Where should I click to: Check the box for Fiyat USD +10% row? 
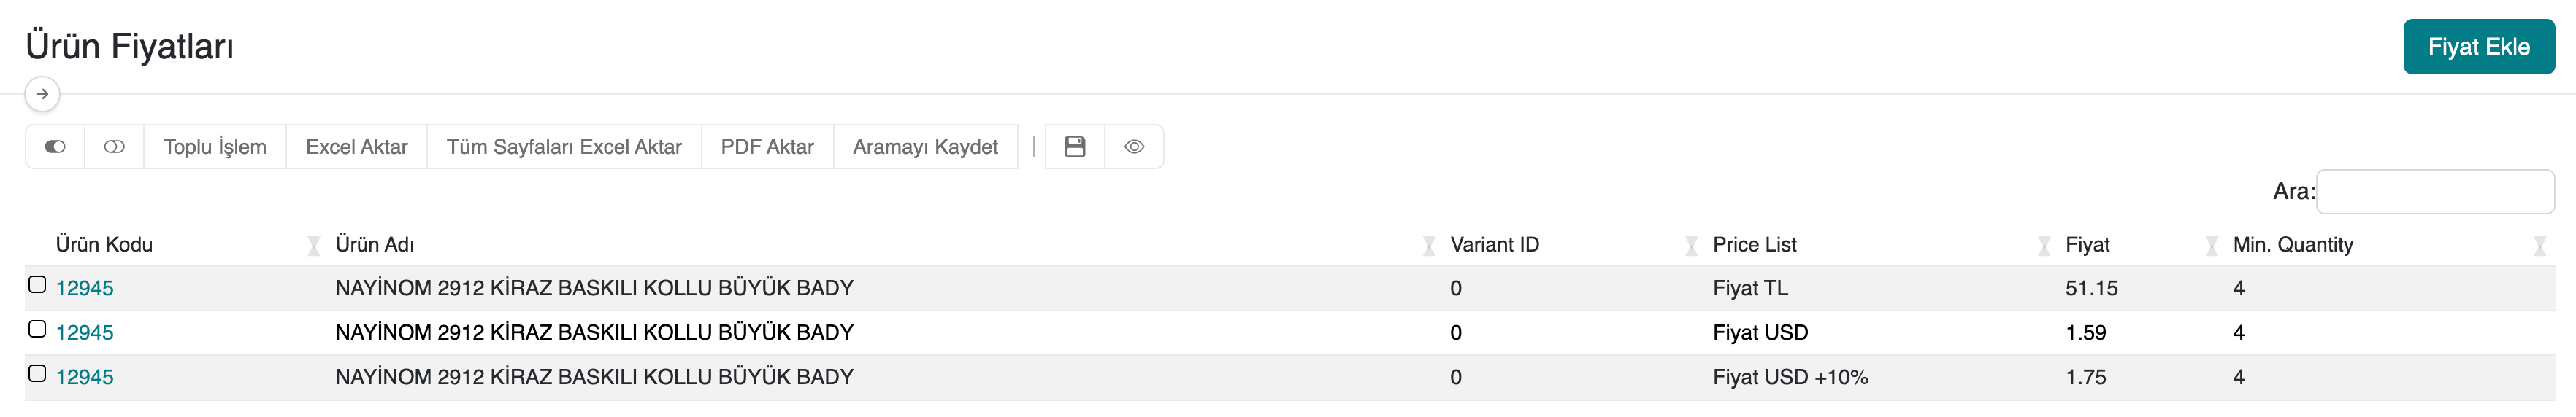(x=37, y=374)
